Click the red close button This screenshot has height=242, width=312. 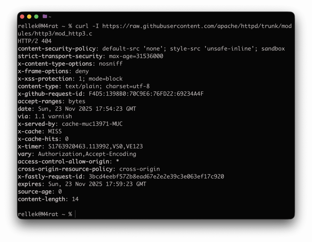coord(22,16)
